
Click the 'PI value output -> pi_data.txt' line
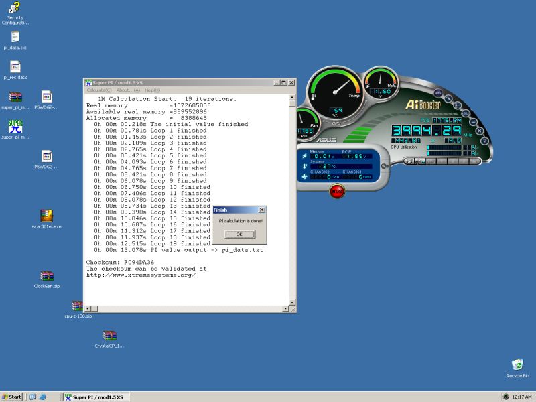coord(178,250)
